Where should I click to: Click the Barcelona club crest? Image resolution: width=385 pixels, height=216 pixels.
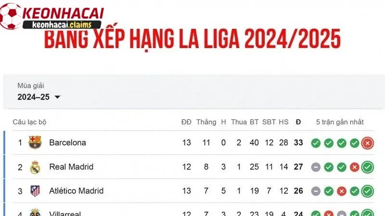click(35, 143)
